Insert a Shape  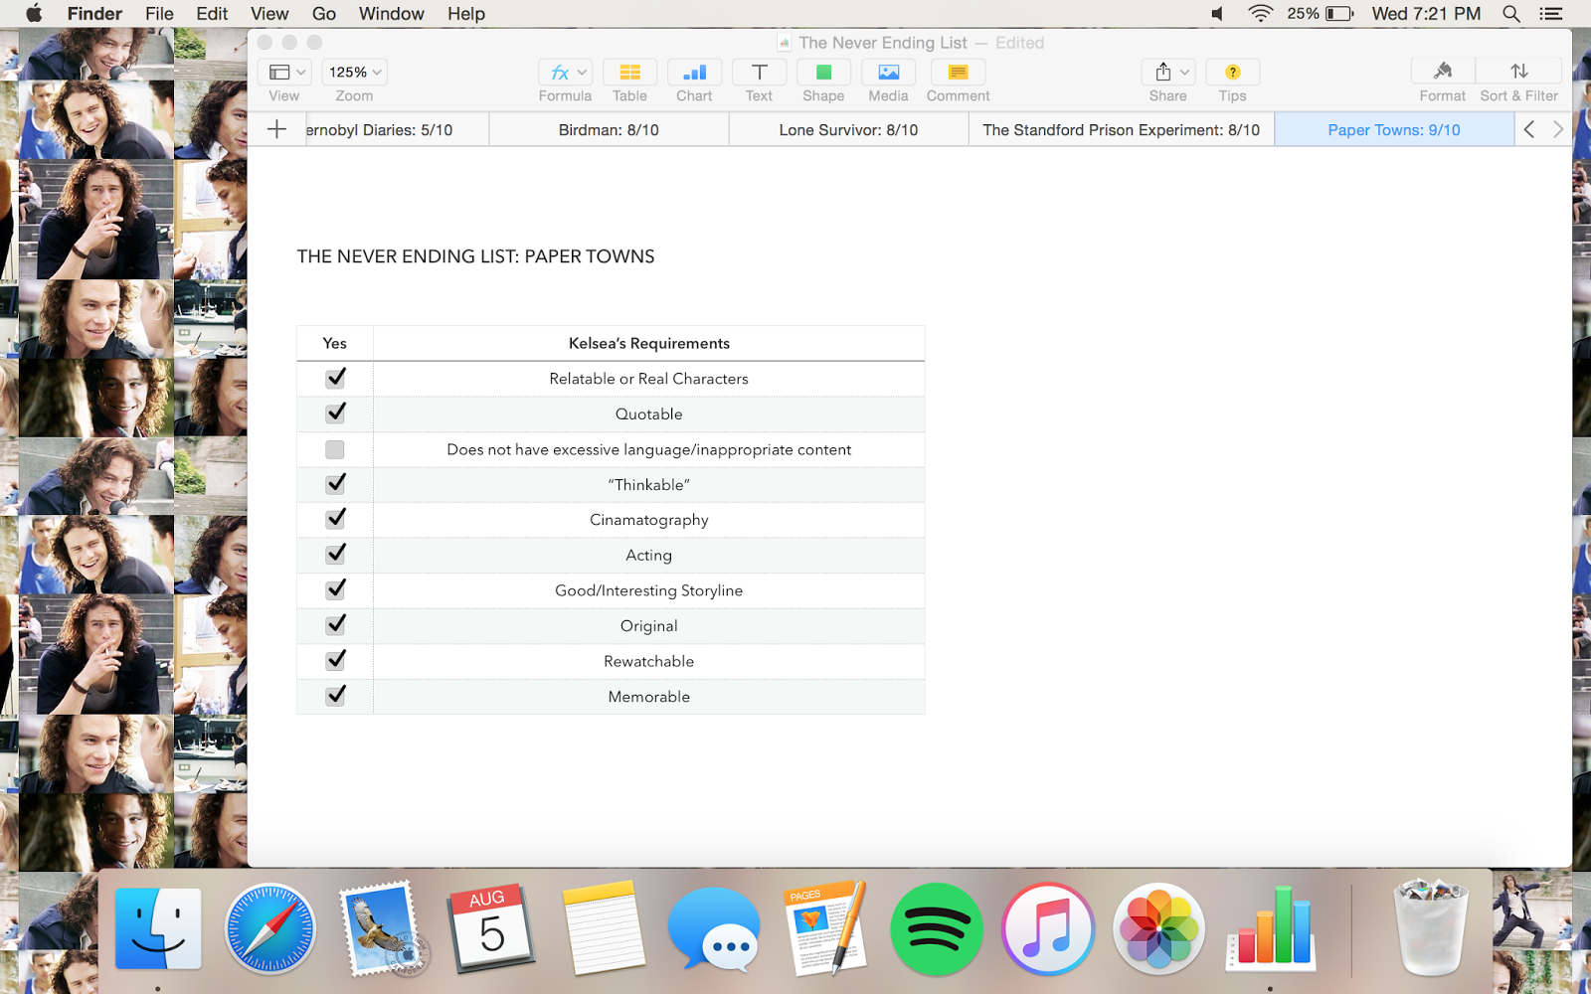click(822, 72)
